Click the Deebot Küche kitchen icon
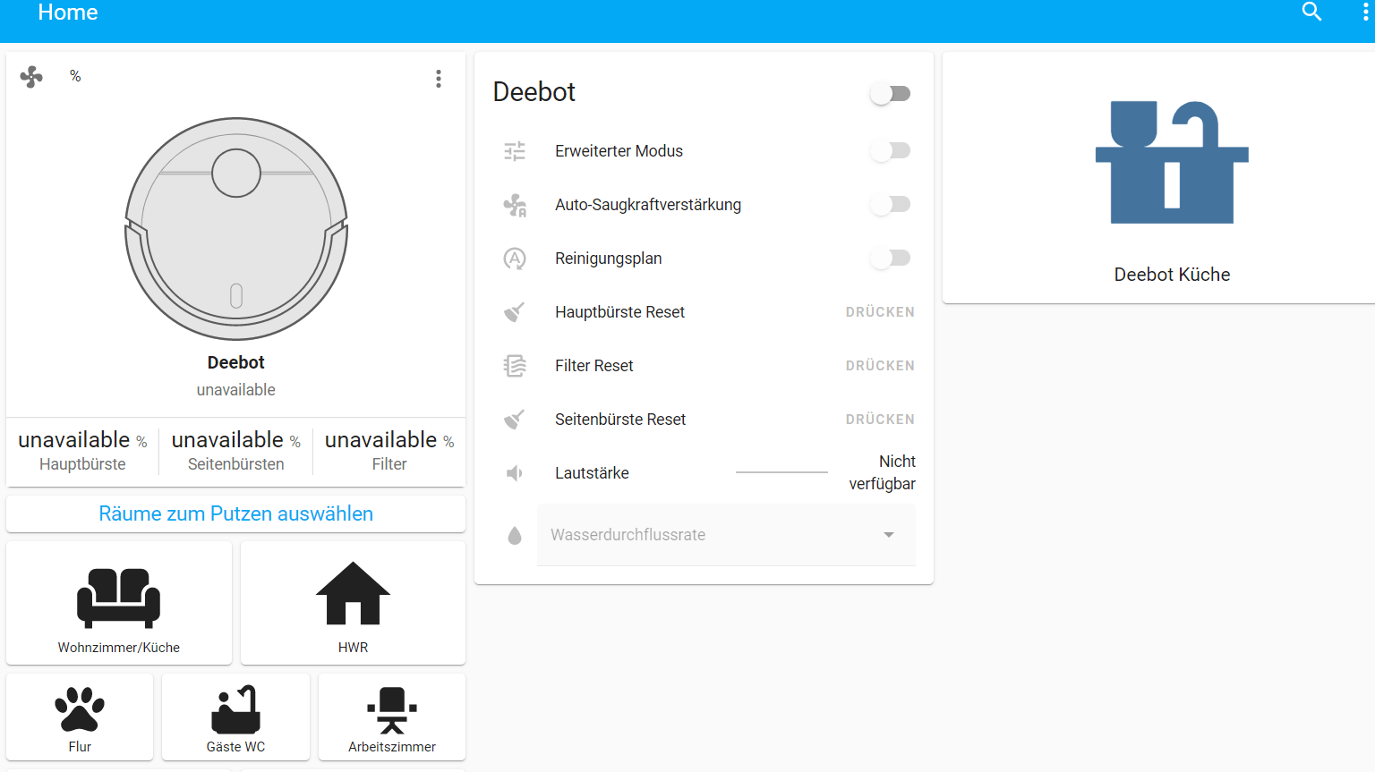This screenshot has height=772, width=1375. pyautogui.click(x=1172, y=163)
